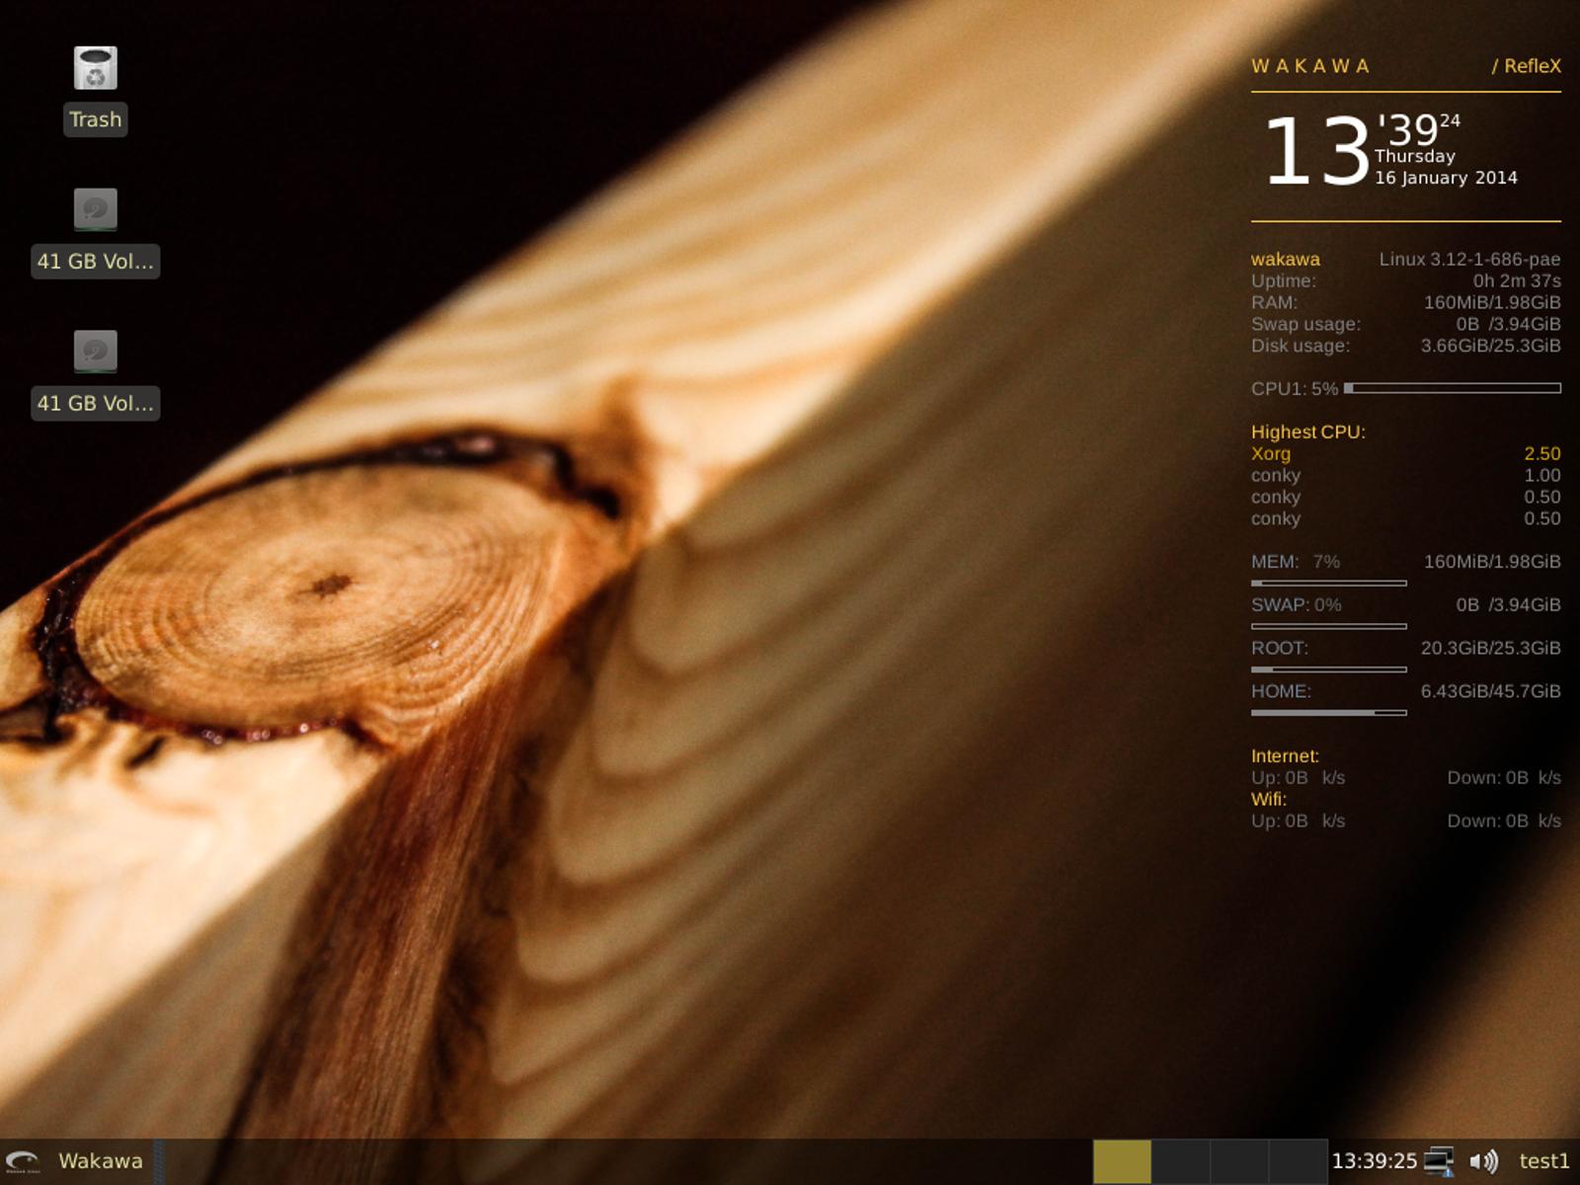Screen dimensions: 1580x1185
Task: Click the 'Internet:' heading
Action: 1285,756
